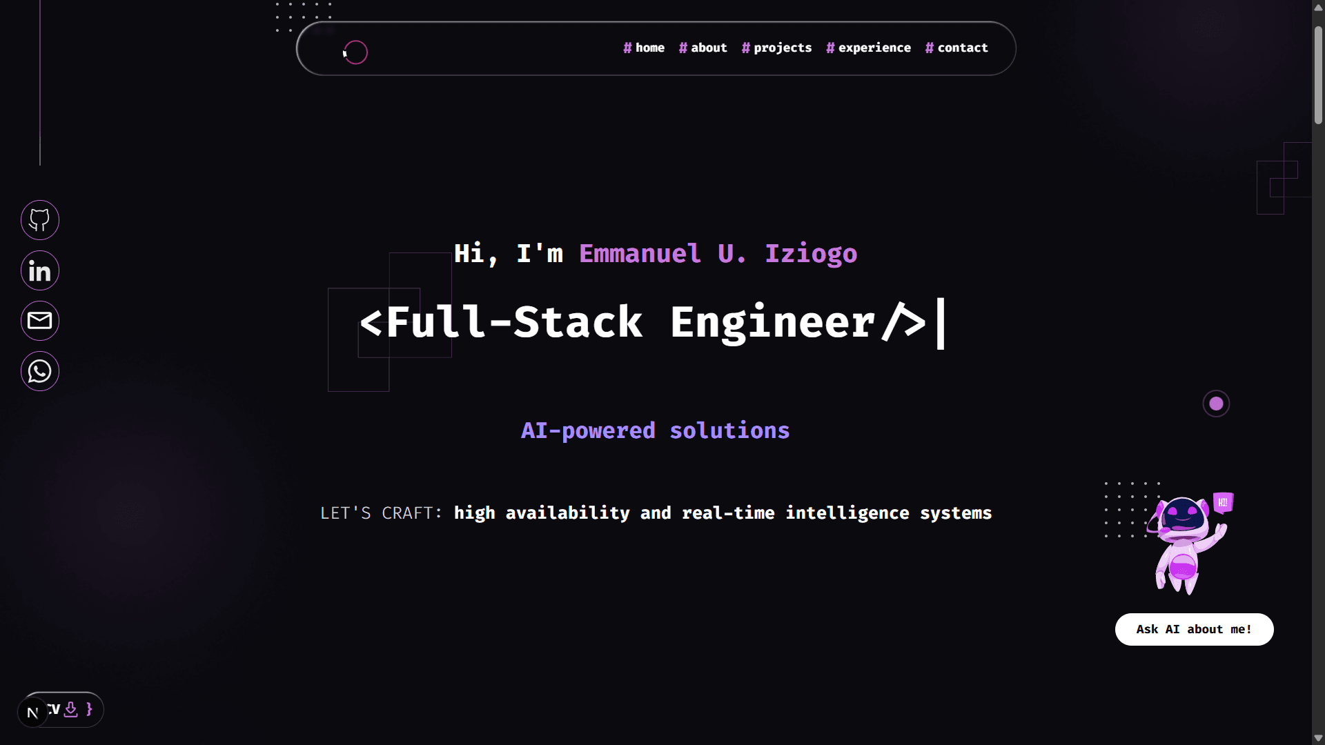
Task: Click the email envelope icon
Action: (40, 321)
